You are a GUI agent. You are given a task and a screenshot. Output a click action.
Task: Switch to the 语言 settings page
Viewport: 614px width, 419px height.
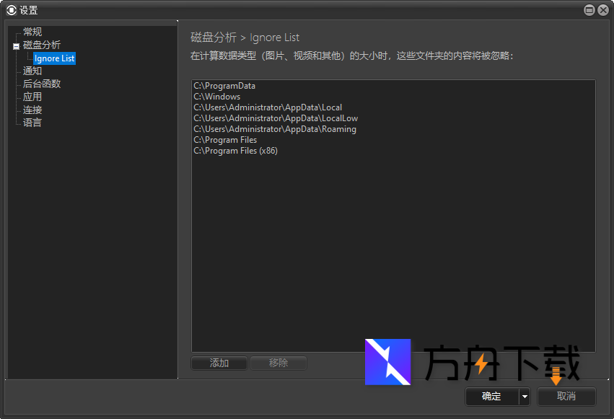coord(32,123)
